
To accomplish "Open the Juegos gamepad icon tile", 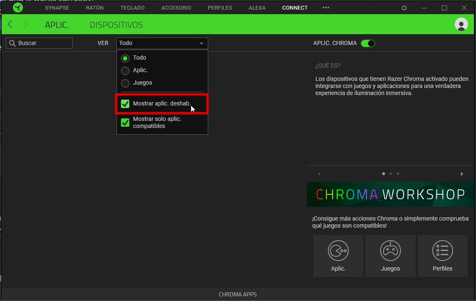I will (x=390, y=256).
